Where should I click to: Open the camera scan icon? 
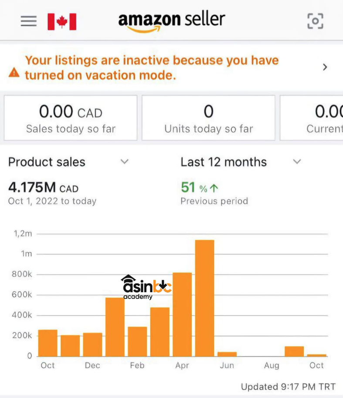(315, 21)
